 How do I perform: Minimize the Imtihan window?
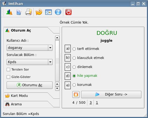click(x=133, y=4)
